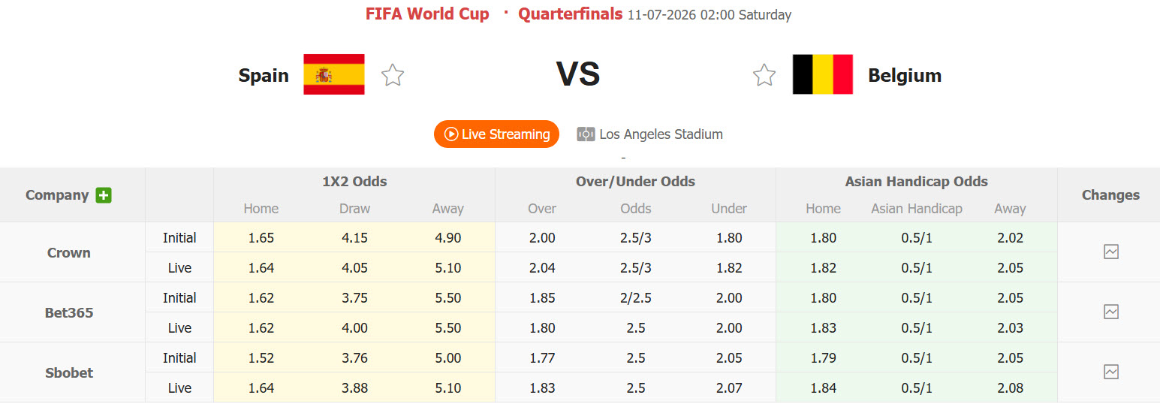Viewport: 1160px width, 407px height.
Task: Click the Spain flag image
Action: coord(334,74)
